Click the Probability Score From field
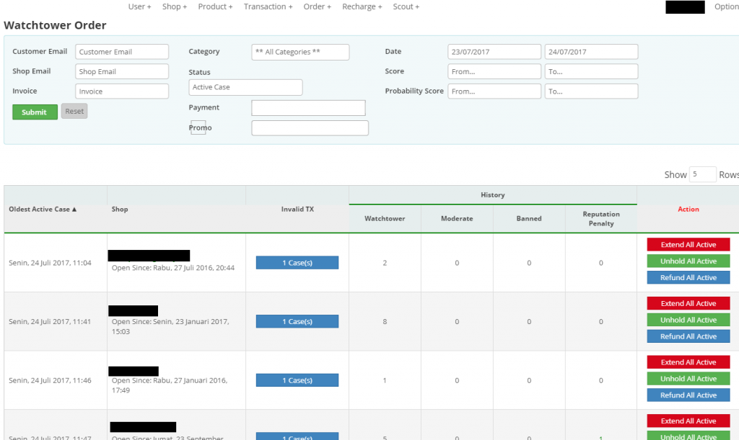The image size is (739, 440). pyautogui.click(x=494, y=91)
